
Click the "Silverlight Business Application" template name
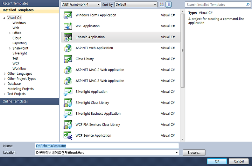[x=98, y=113]
